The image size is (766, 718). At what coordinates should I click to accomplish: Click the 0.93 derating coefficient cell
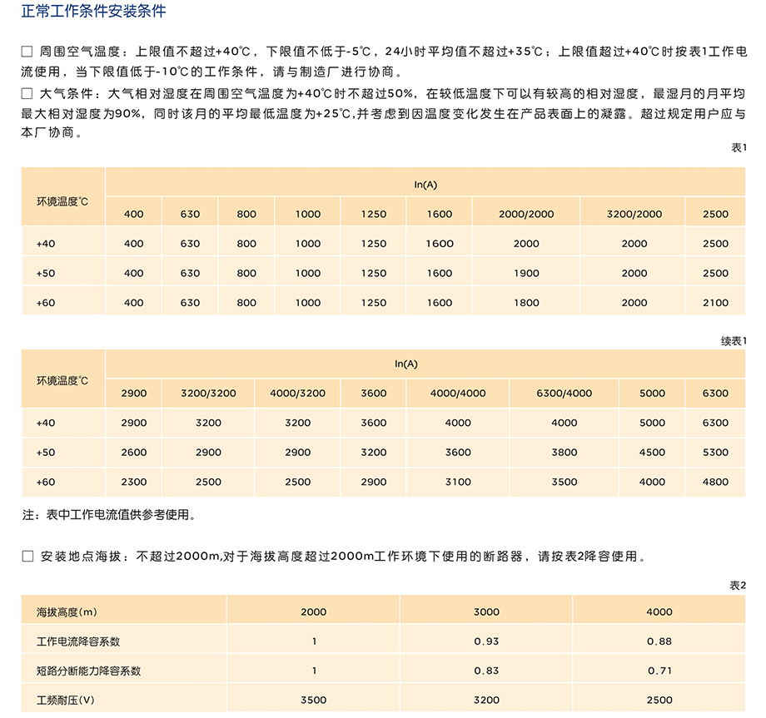click(486, 641)
